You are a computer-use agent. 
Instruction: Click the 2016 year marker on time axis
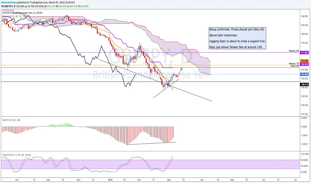point(110,180)
